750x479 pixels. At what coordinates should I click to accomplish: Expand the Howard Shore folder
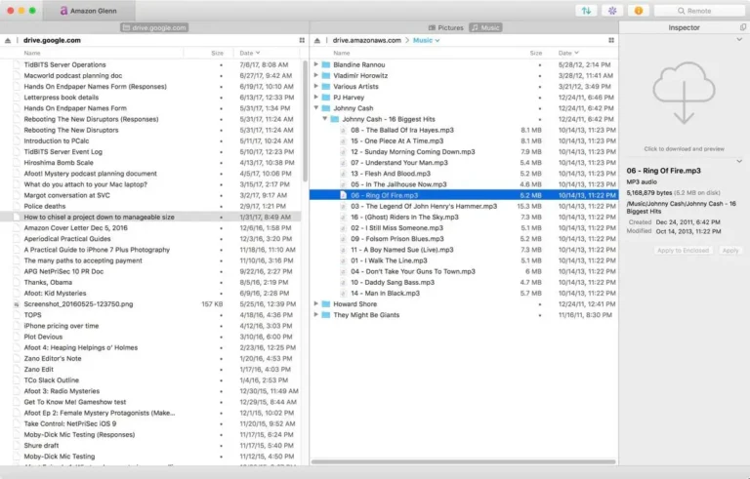pyautogui.click(x=315, y=304)
